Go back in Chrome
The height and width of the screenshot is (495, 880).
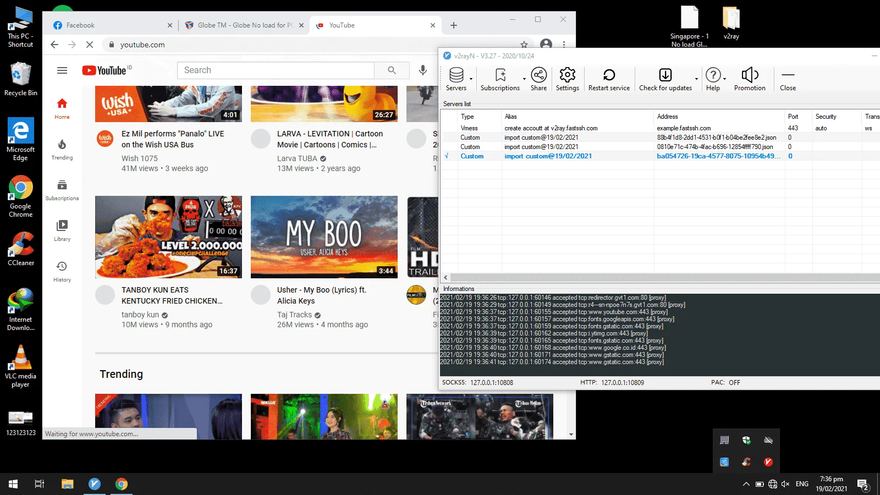54,45
